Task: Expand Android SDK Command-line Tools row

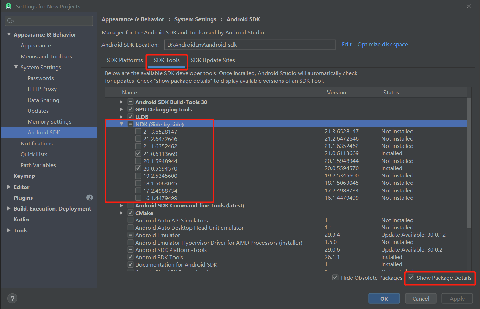Action: (121, 206)
